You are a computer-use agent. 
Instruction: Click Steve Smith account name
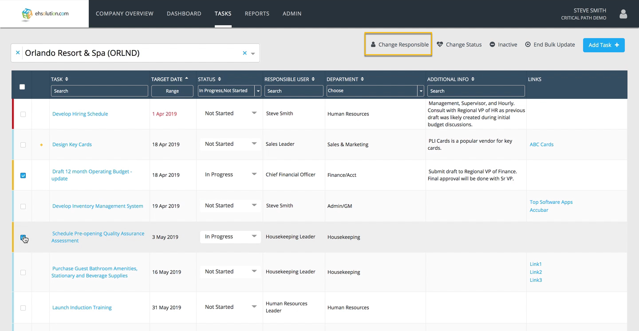590,11
